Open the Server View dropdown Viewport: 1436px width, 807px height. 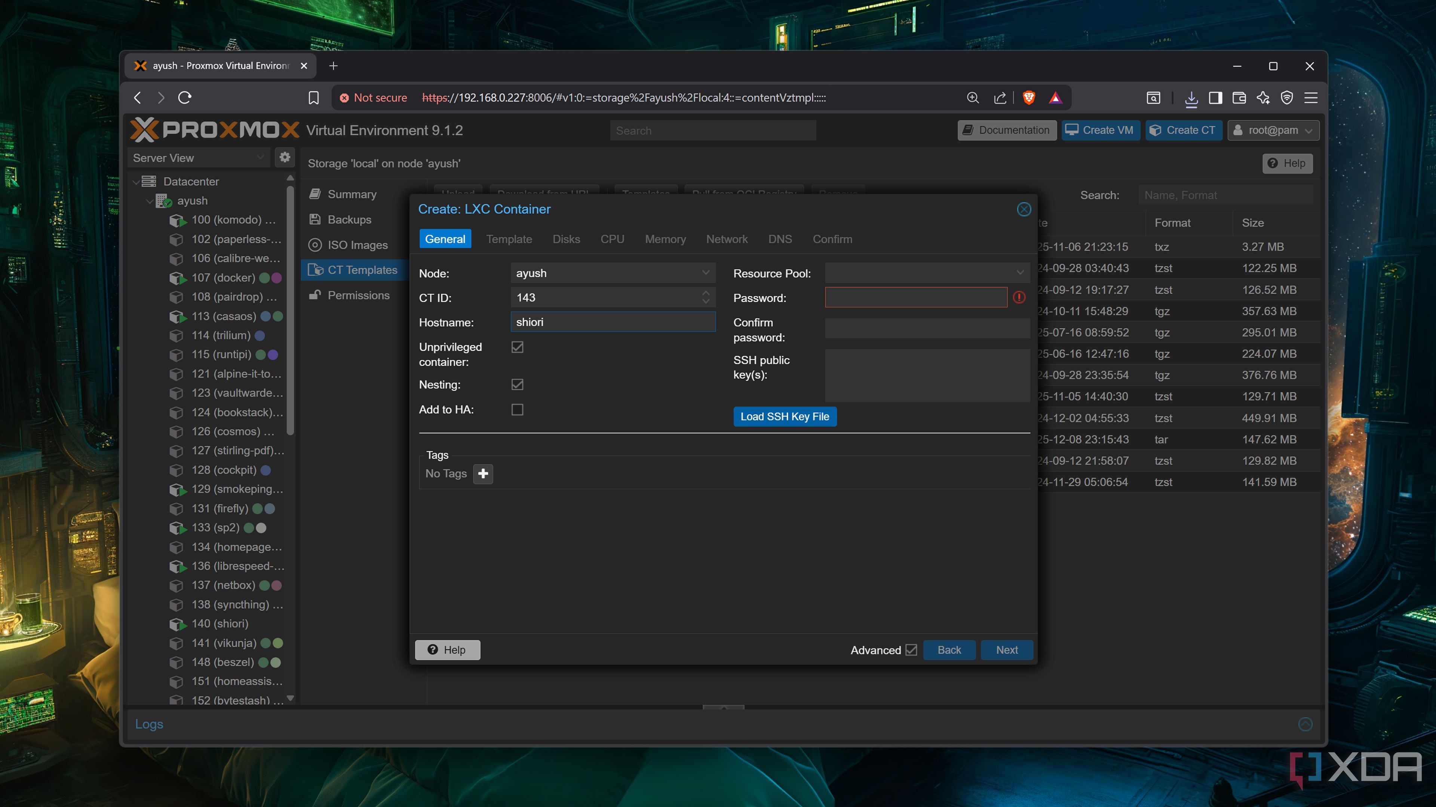199,158
